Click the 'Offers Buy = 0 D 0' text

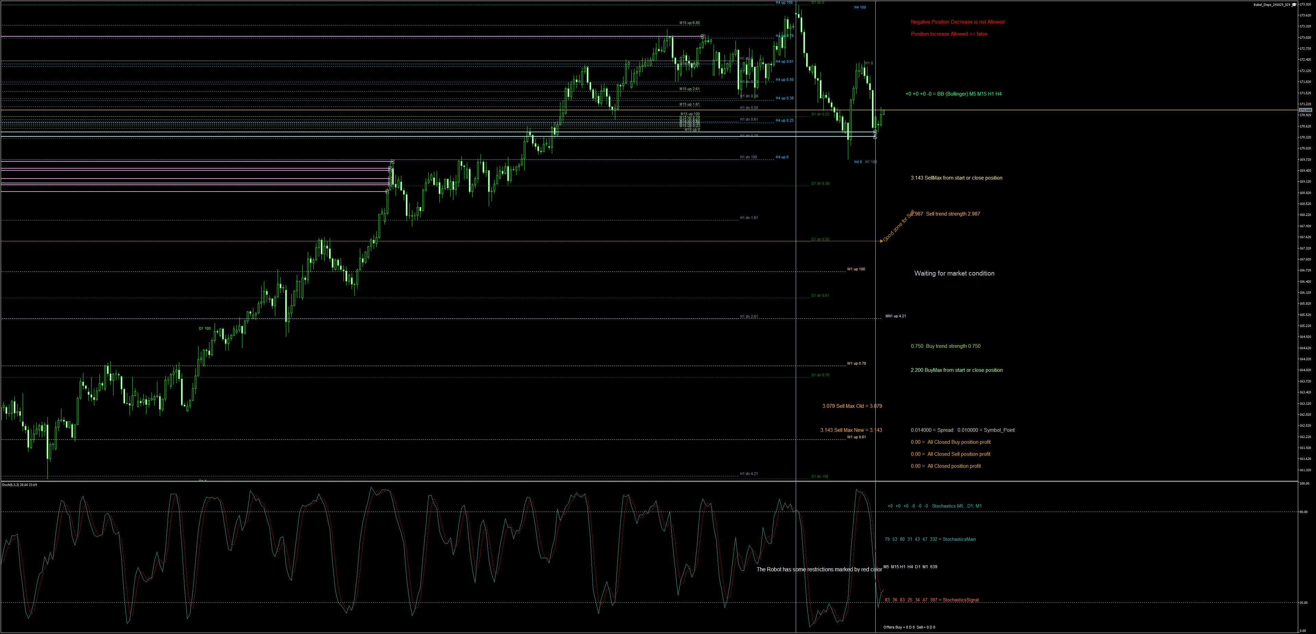[899, 627]
